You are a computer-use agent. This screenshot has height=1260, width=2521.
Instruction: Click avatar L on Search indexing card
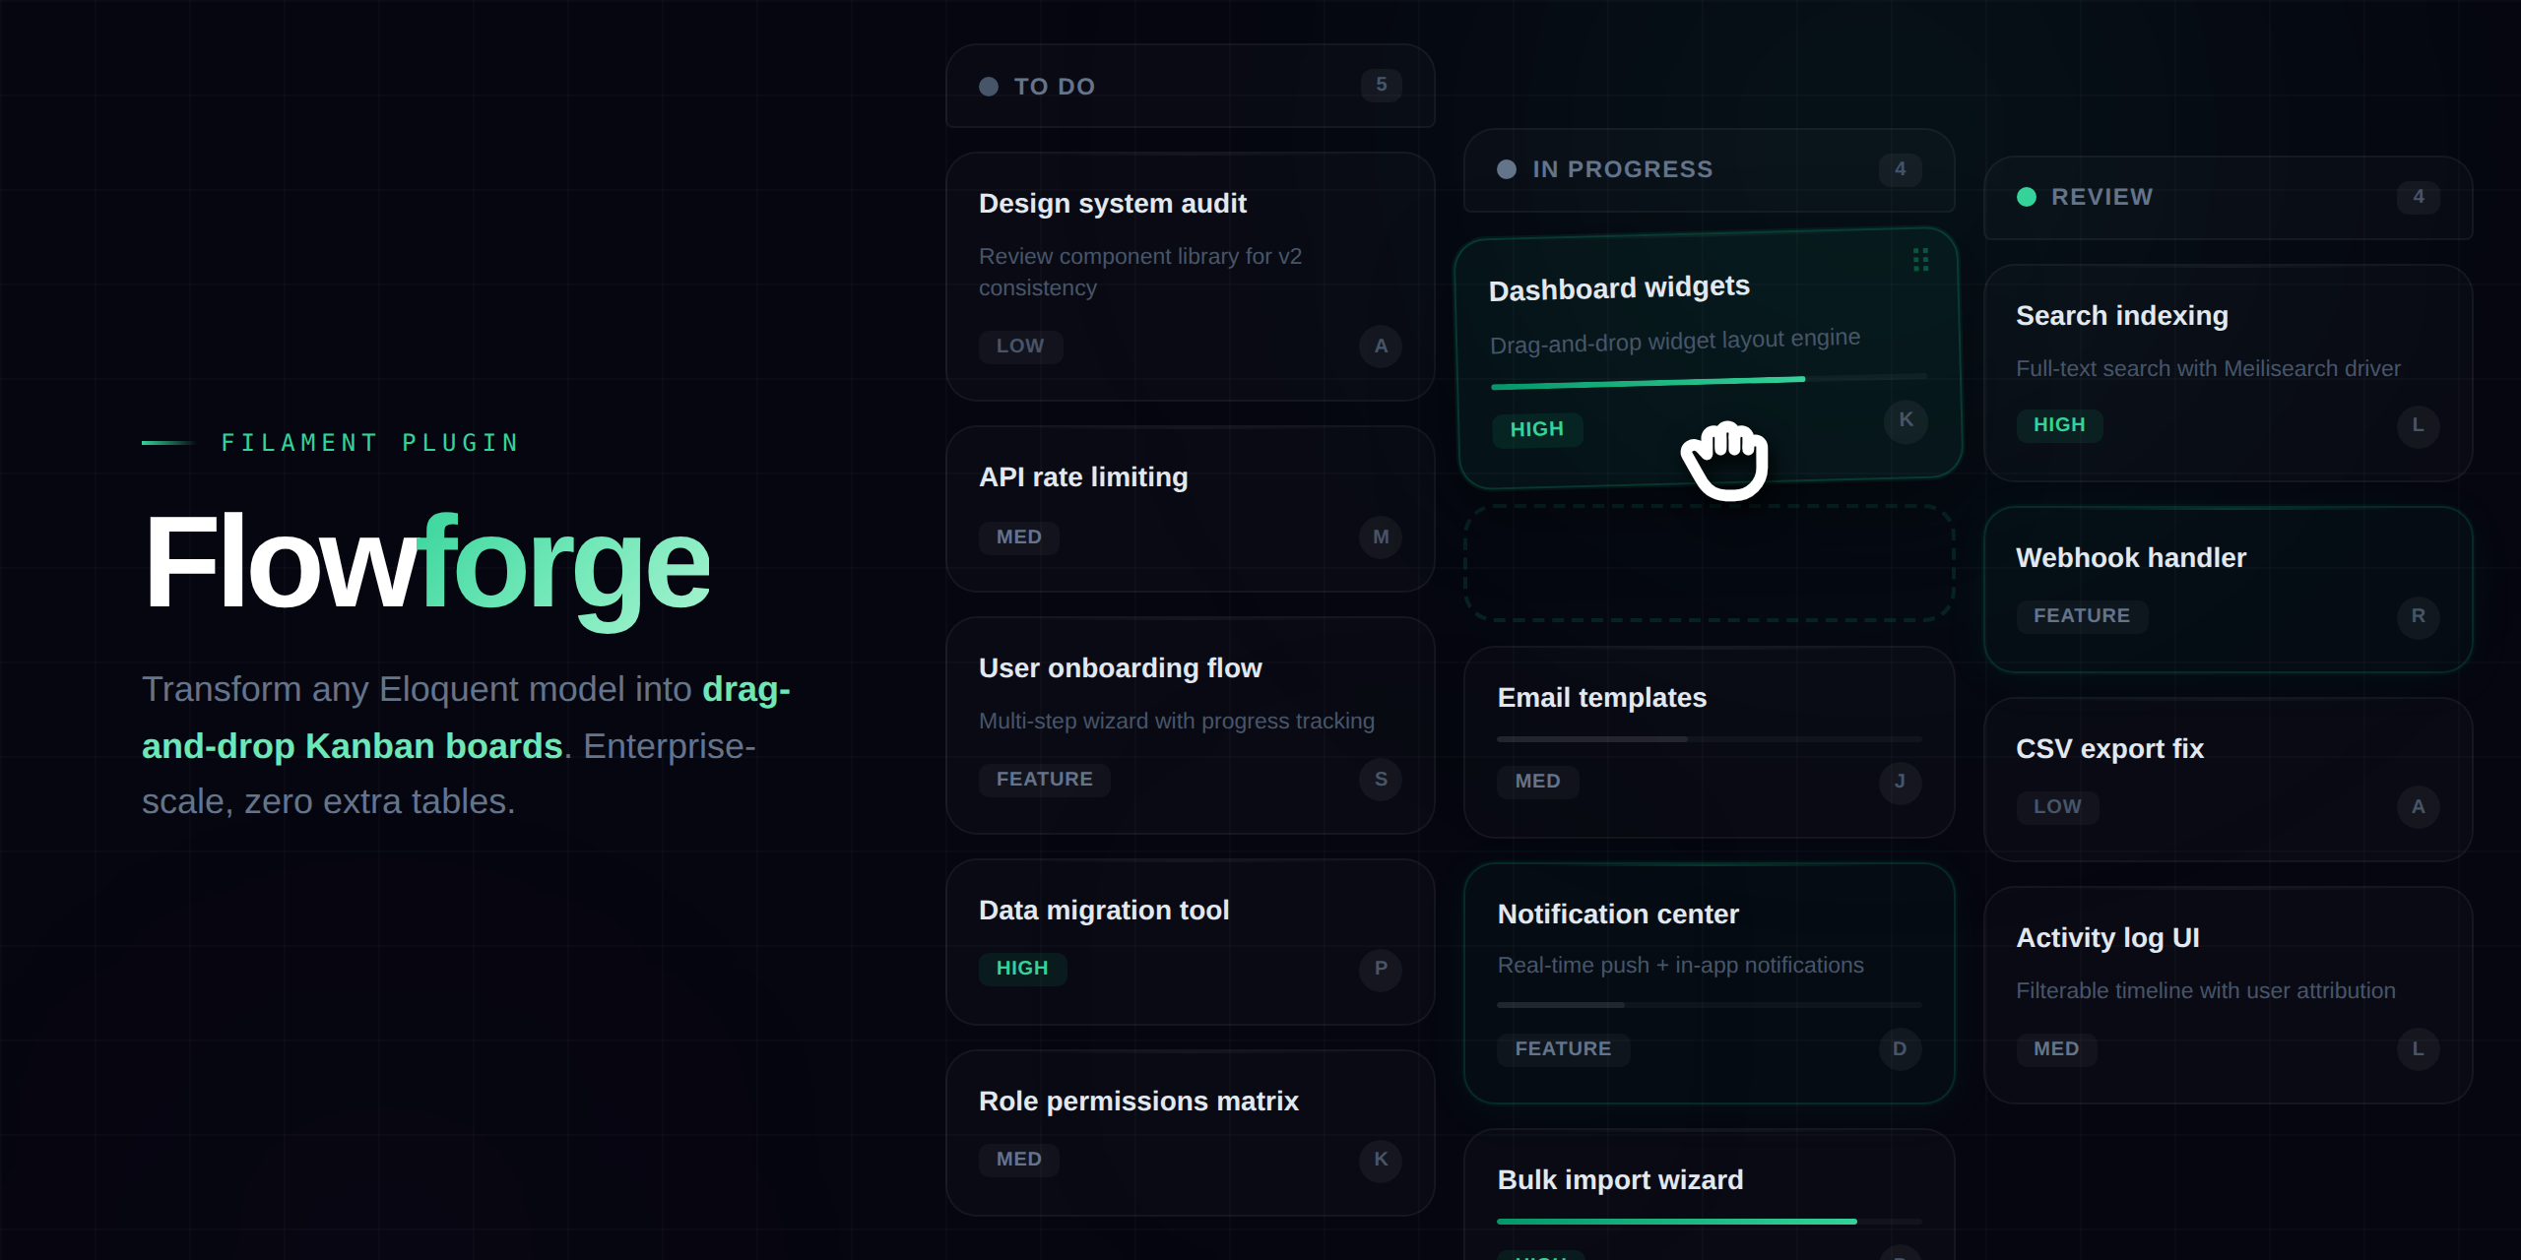(x=2418, y=425)
